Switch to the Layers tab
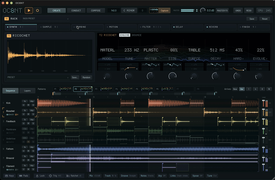 [x=27, y=91]
